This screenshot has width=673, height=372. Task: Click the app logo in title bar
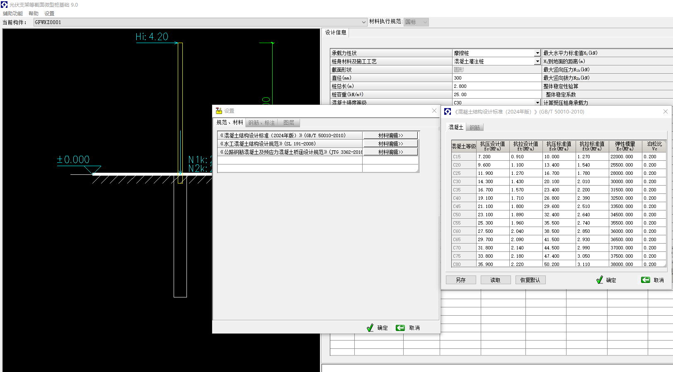tap(4, 5)
